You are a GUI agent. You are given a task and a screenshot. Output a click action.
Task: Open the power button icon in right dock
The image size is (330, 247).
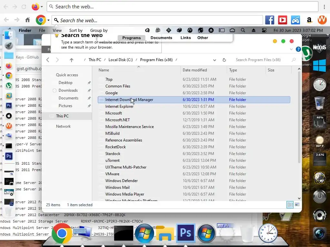click(x=319, y=197)
